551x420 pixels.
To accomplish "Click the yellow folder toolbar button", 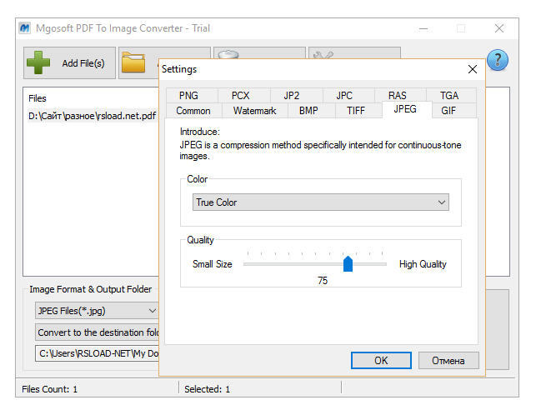I will pyautogui.click(x=138, y=62).
